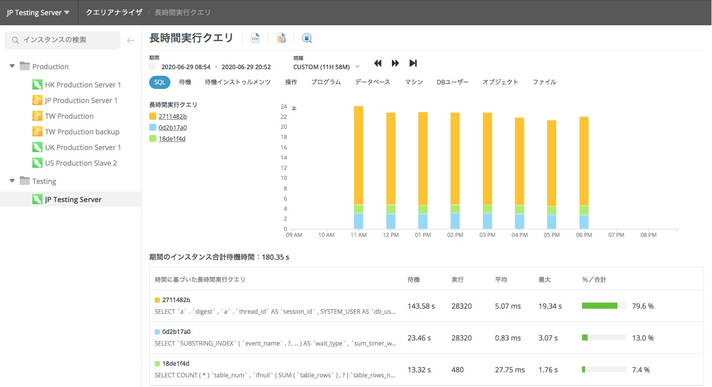This screenshot has width=712, height=387.
Task: Click the period date range 2020-06-29 08:54
Action: (x=186, y=67)
